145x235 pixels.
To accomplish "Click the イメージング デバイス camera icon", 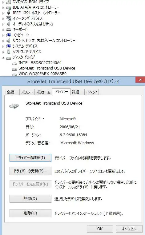I will (9, 18).
